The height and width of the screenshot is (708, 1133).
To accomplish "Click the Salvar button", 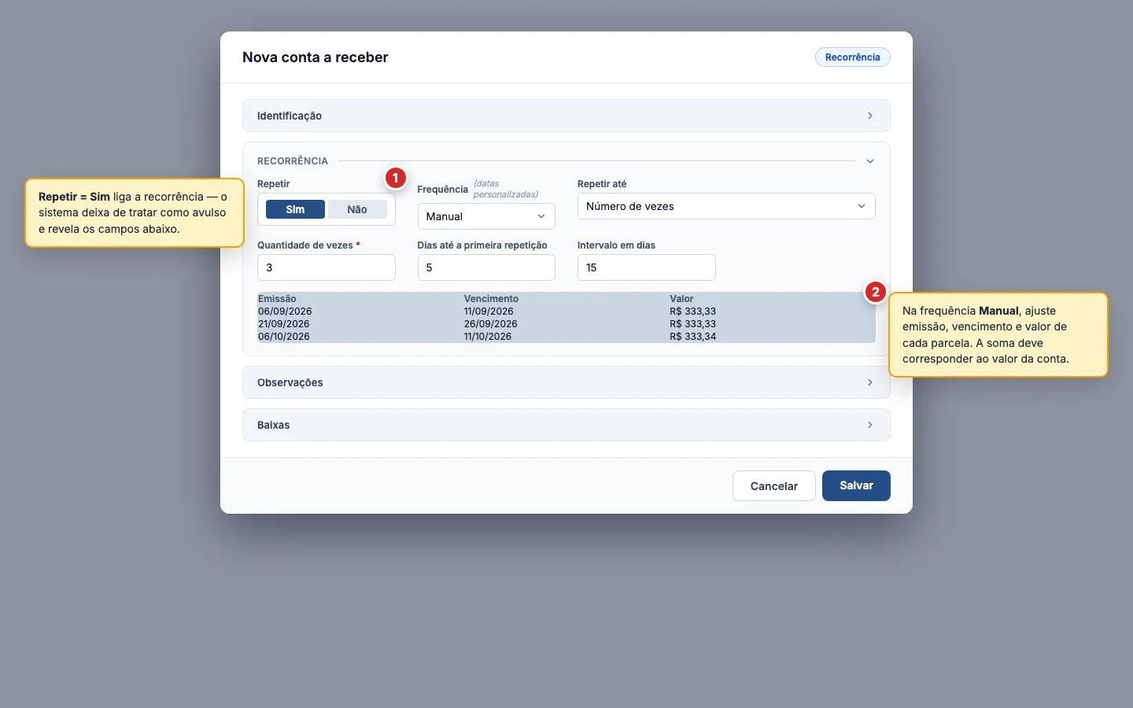I will [x=856, y=485].
